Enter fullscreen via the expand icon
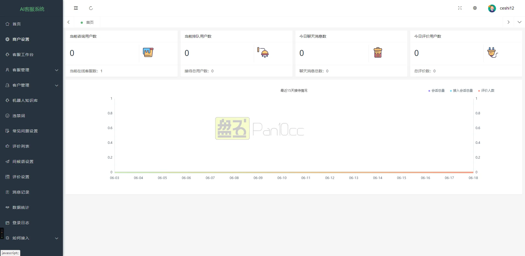Image resolution: width=525 pixels, height=256 pixels. click(x=460, y=8)
